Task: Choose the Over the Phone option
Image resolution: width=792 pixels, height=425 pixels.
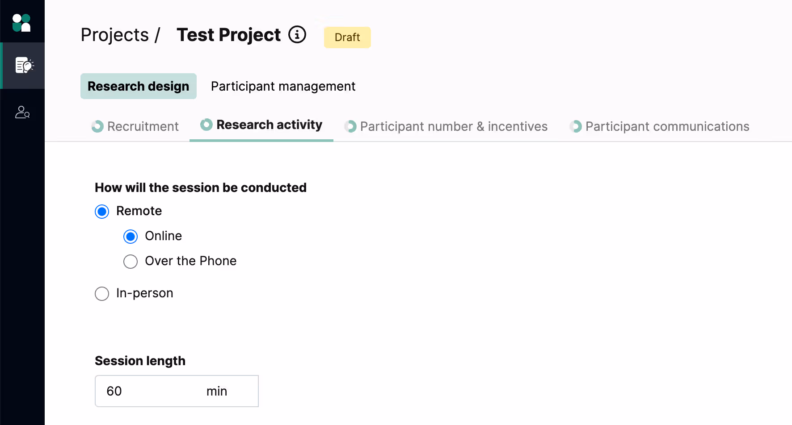Action: pyautogui.click(x=131, y=261)
